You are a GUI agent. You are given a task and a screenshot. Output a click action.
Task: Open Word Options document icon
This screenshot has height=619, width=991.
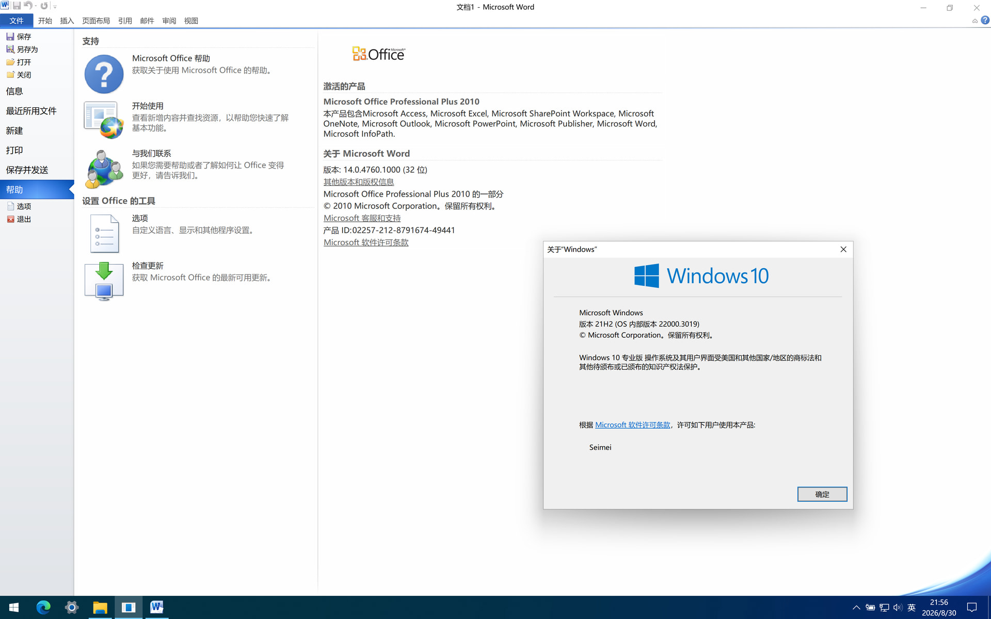pos(104,233)
